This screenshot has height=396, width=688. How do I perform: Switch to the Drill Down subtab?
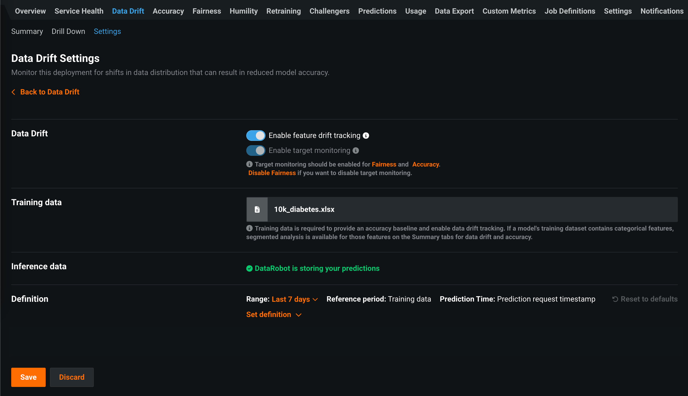coord(68,31)
